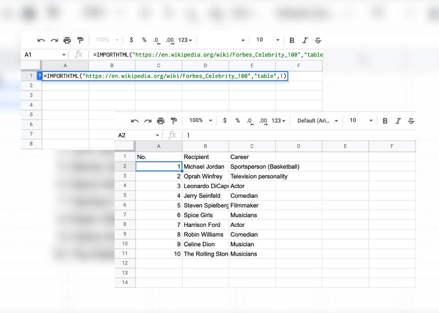The height and width of the screenshot is (313, 439).
Task: Open the Default (Arial) font dropdown
Action: point(317,121)
